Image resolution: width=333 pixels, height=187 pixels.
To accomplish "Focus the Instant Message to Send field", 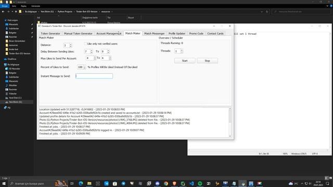I will (94, 76).
